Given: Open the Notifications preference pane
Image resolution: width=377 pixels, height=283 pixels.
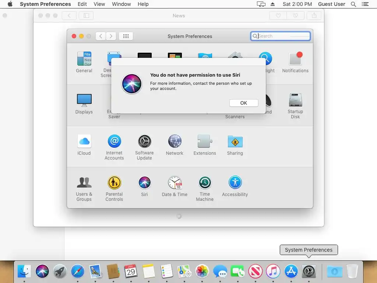Looking at the screenshot, I should click(x=295, y=62).
